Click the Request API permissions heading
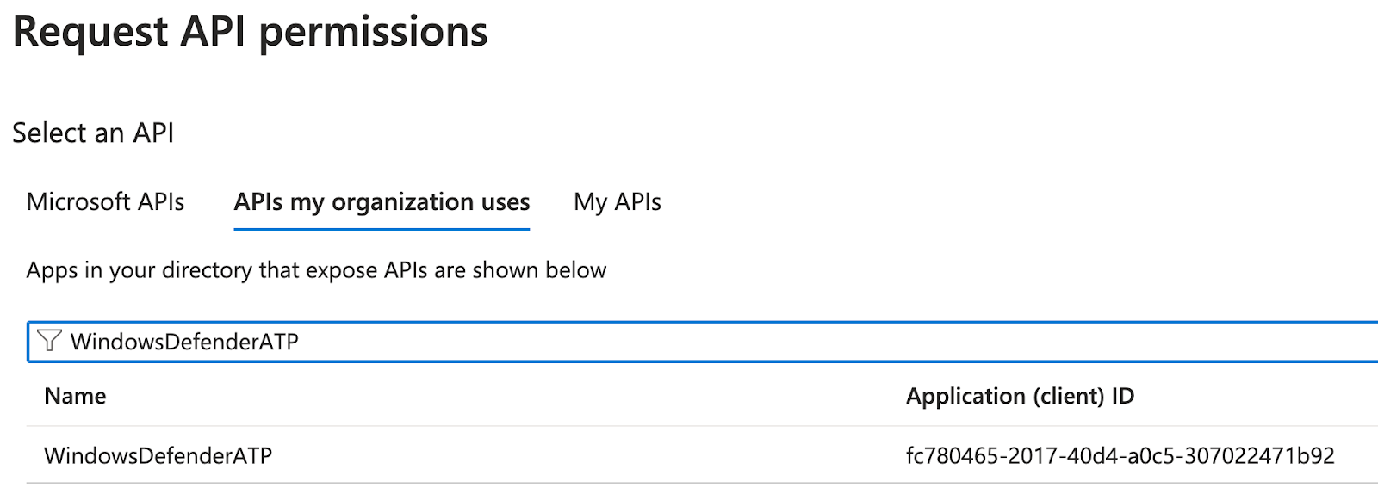1378x500 pixels. 250,33
